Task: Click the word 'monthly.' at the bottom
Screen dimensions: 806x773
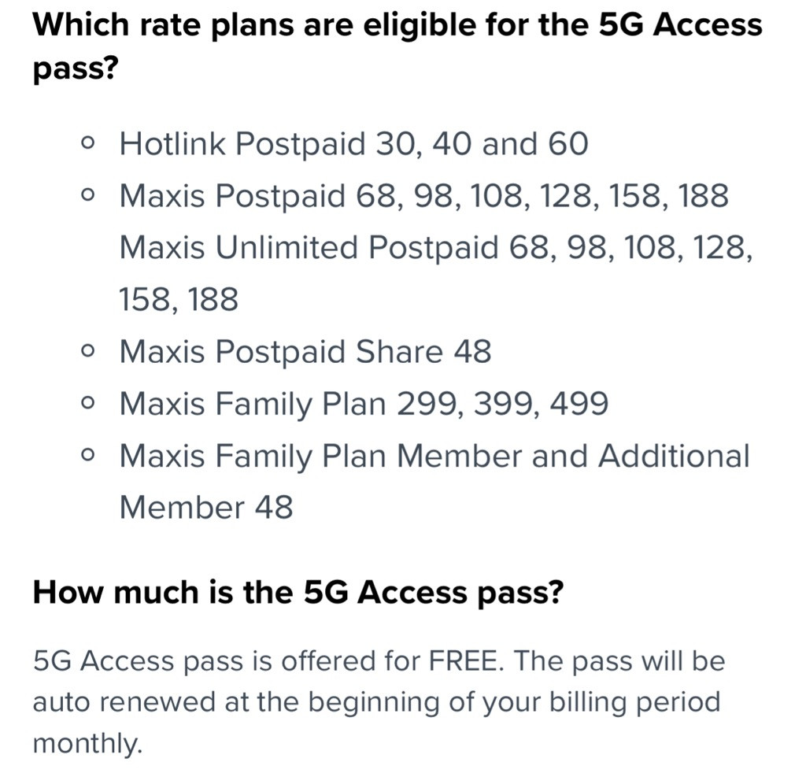Action: [87, 744]
